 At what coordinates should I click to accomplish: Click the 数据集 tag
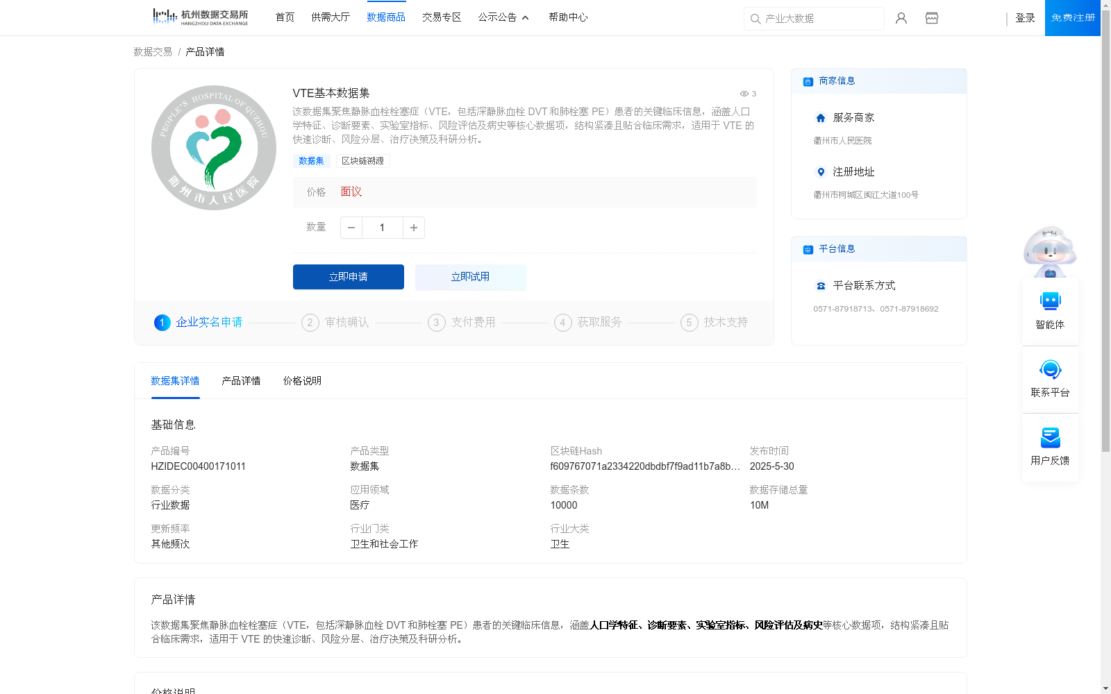pos(311,161)
